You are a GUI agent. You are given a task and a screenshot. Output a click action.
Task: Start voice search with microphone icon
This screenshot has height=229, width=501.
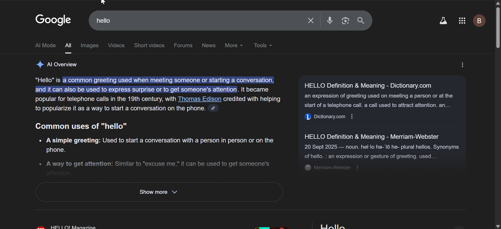[330, 21]
